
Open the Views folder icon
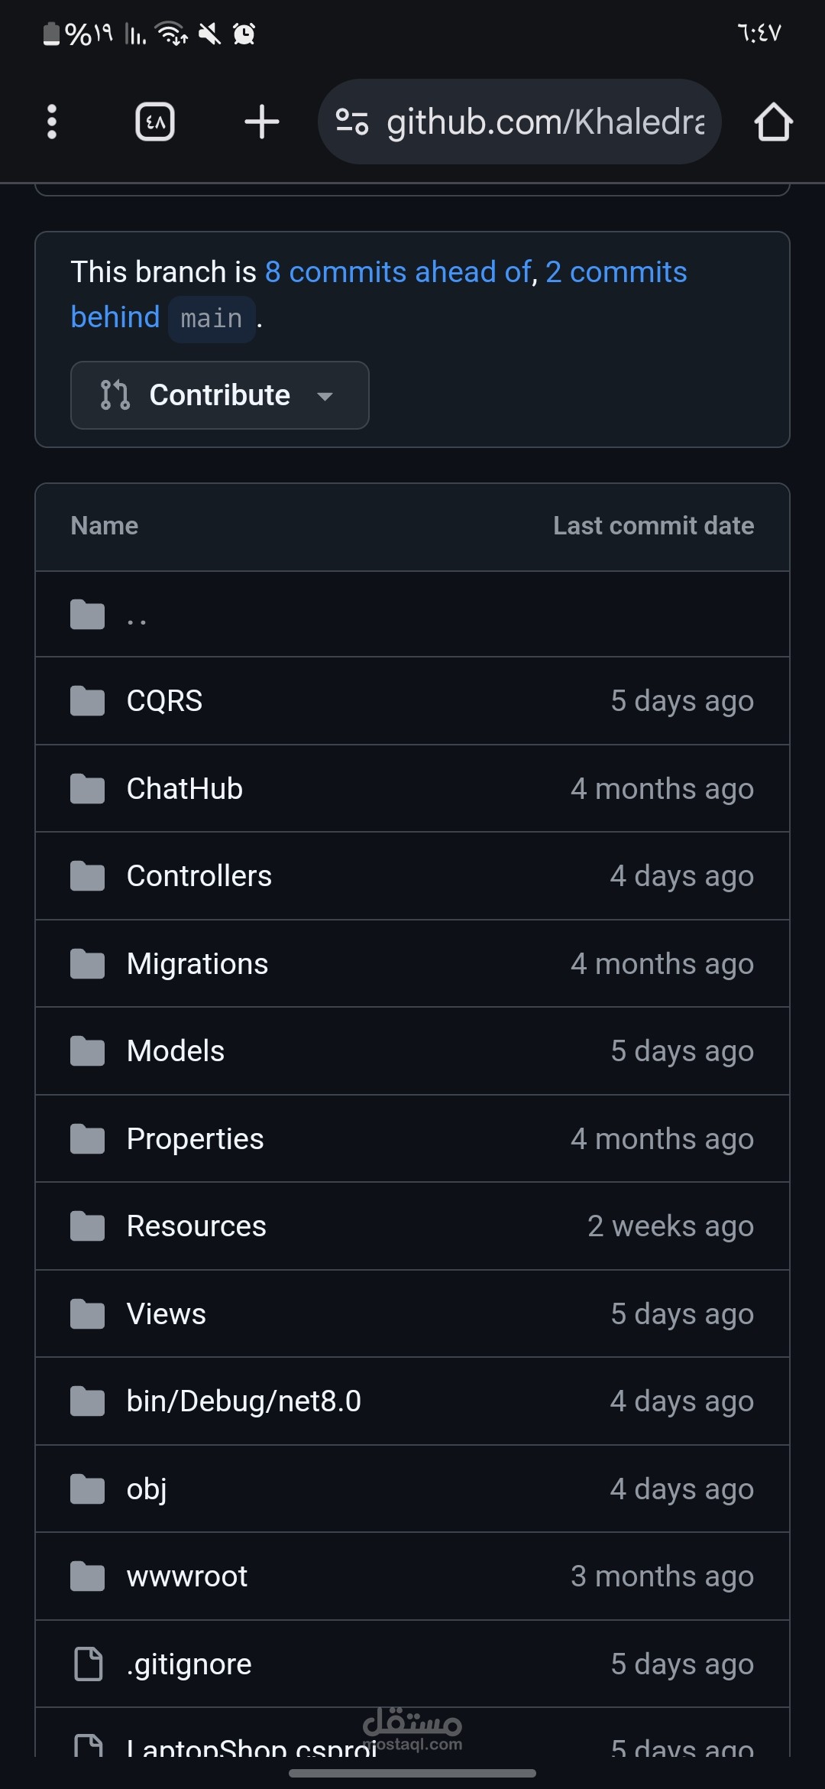88,1314
